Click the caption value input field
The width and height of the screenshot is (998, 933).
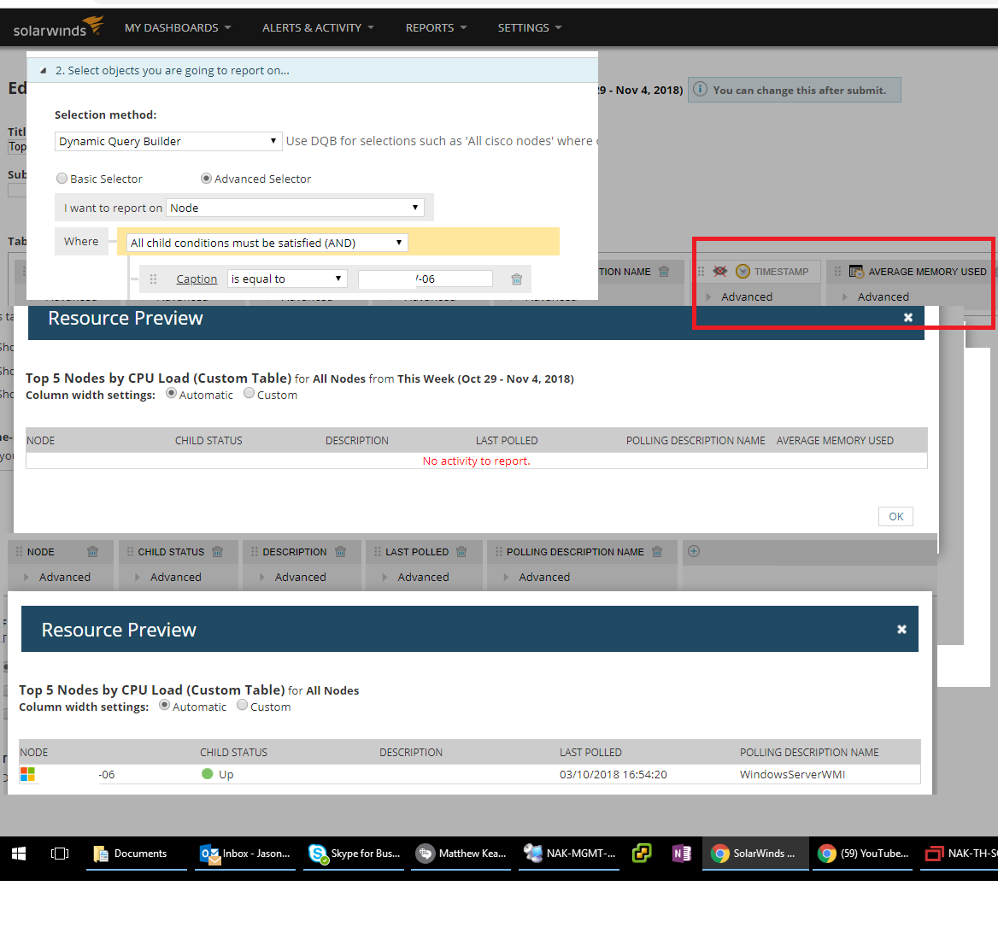click(426, 279)
